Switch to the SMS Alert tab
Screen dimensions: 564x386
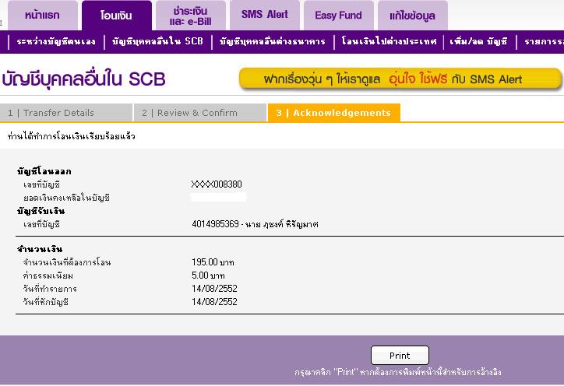click(265, 15)
